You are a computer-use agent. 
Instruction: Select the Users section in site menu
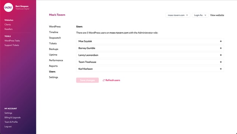(52, 72)
